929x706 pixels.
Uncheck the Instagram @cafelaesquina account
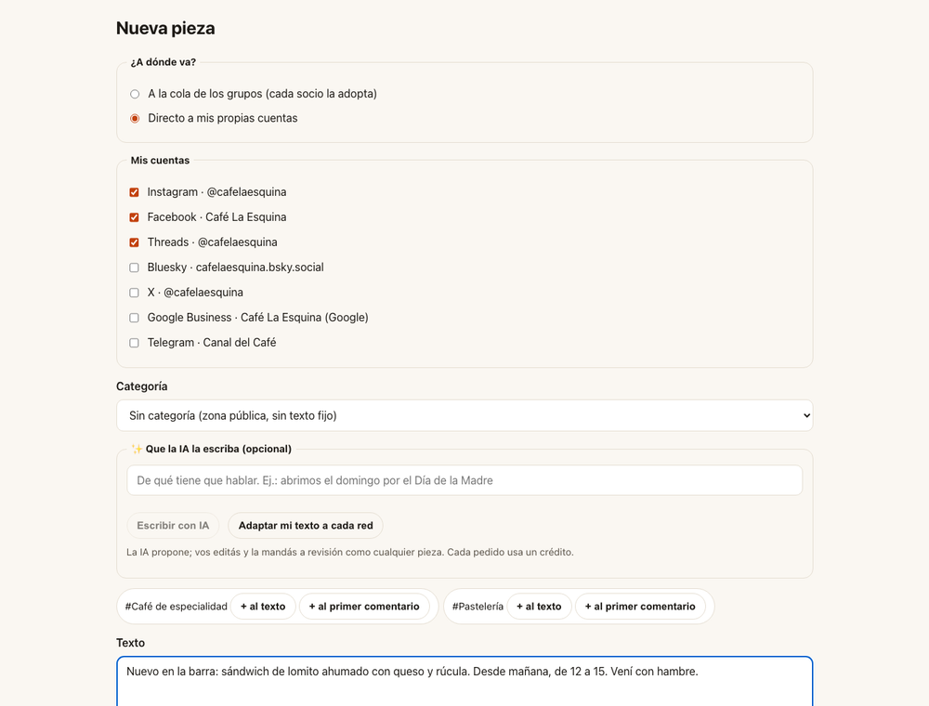135,192
